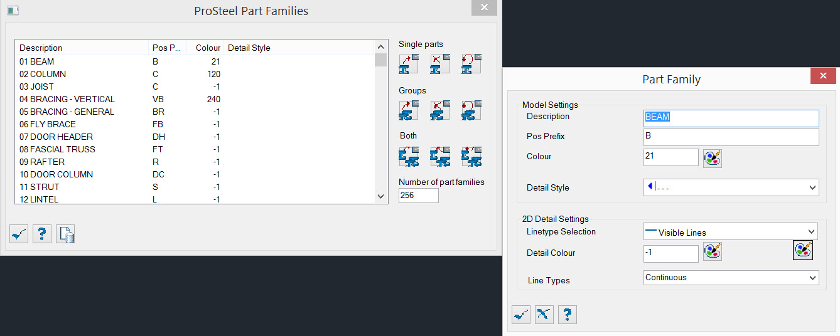Click Single parts icon with curved arrow toward box
This screenshot has width=840, height=336.
(x=409, y=64)
